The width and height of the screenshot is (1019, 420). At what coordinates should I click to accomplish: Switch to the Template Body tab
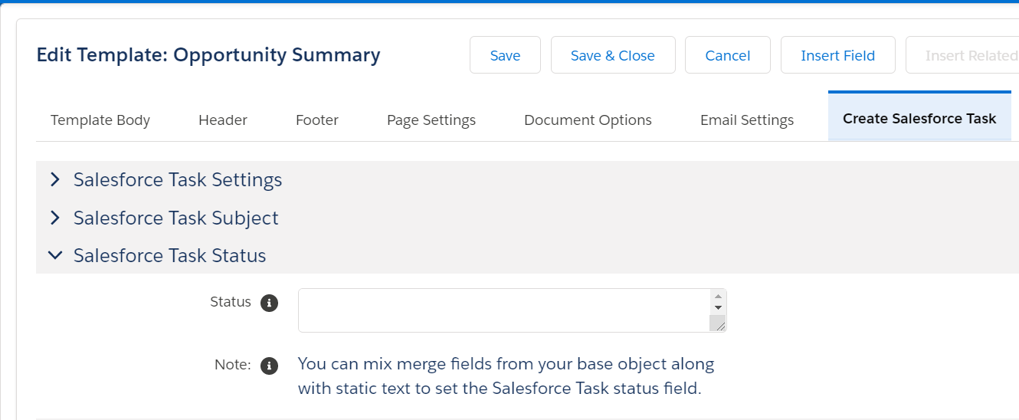(100, 120)
